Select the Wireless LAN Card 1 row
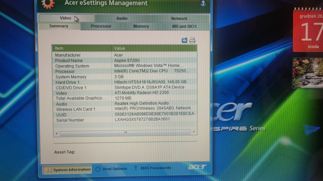Viewport: 323px width, 181px height. tap(125, 109)
